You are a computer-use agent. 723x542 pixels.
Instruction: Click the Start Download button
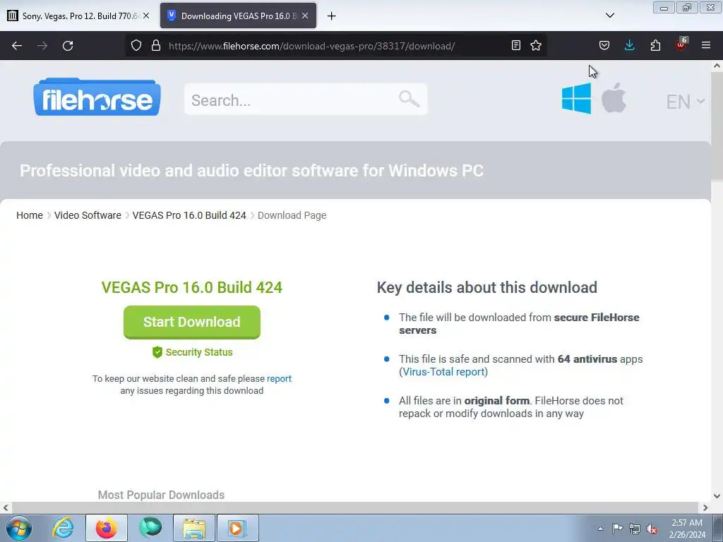point(192,322)
